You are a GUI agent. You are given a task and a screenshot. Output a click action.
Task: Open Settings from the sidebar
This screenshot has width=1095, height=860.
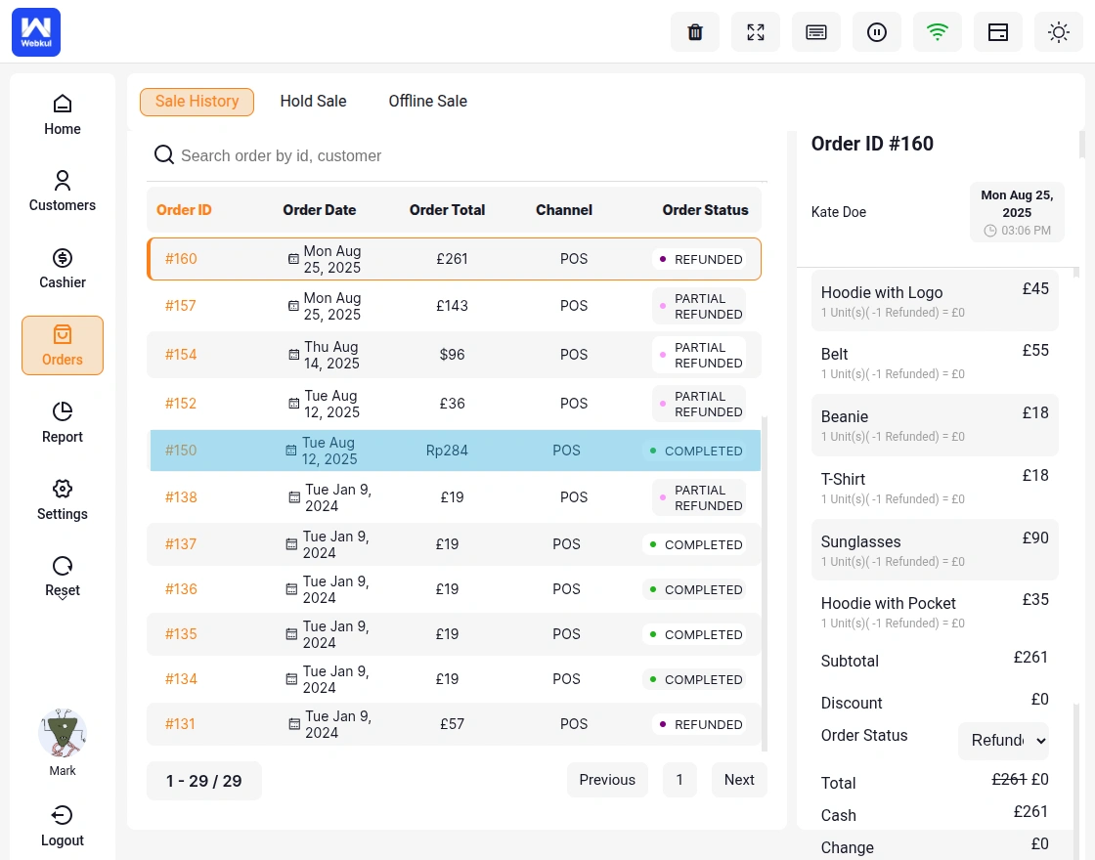(63, 500)
